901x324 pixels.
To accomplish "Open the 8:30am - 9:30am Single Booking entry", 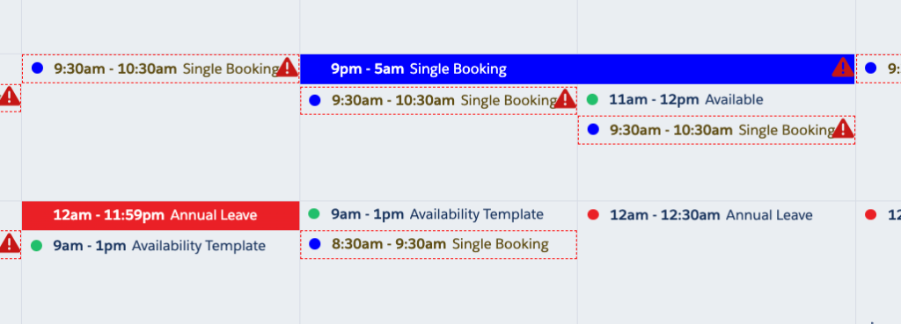I will pos(438,244).
